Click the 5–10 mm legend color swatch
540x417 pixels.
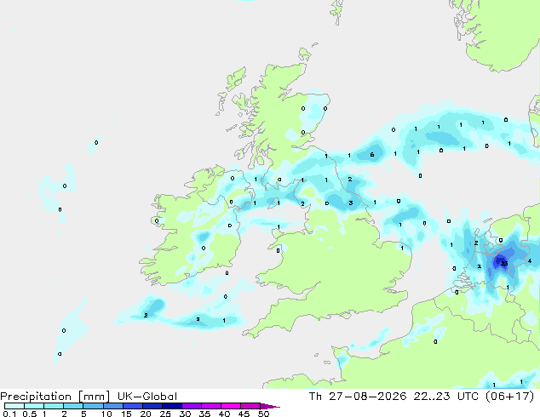coord(93,406)
